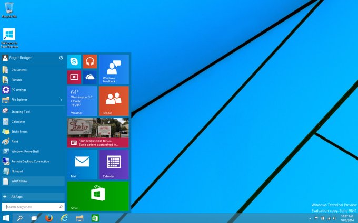Image resolution: width=358 pixels, height=223 pixels.
Task: Click the Action Center flag icon
Action: (316, 218)
